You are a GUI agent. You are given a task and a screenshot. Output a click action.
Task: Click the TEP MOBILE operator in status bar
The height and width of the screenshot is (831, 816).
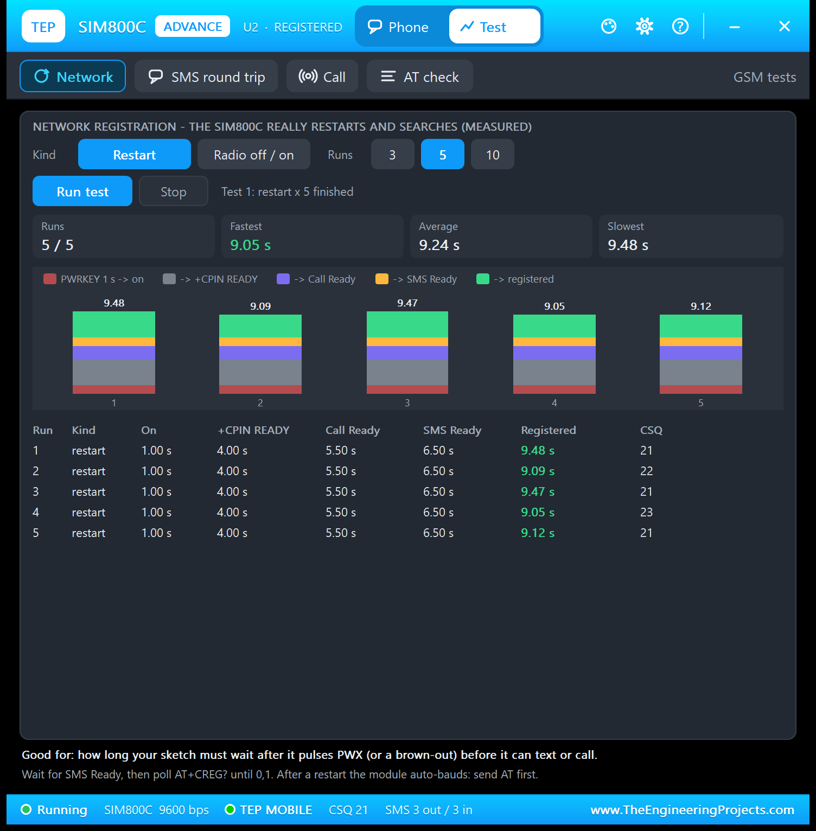point(276,810)
